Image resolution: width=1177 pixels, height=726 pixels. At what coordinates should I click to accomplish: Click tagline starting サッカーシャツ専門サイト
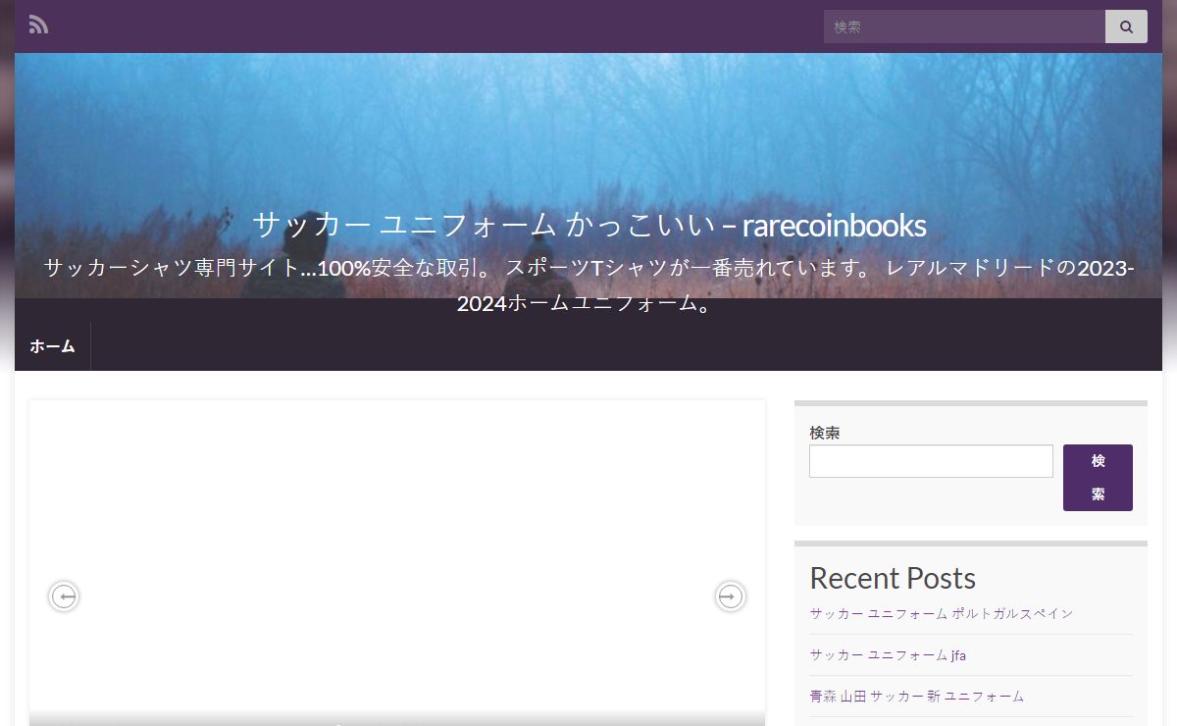(588, 285)
